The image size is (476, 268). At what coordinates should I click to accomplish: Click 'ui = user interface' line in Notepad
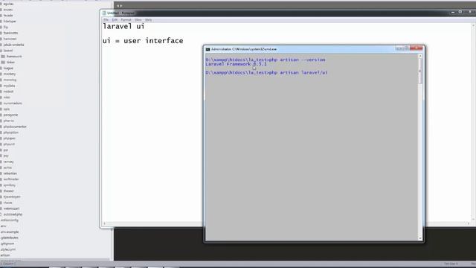pos(143,41)
